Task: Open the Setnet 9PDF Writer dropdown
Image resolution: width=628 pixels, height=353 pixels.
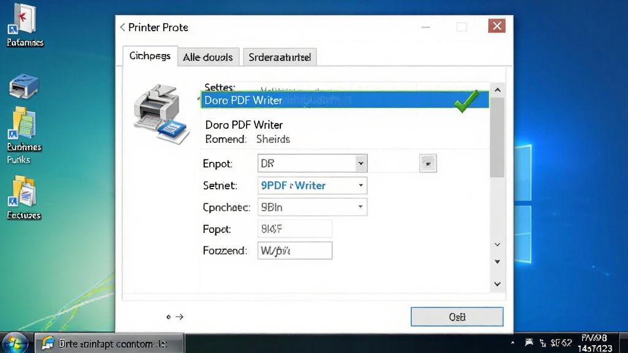Action: point(312,185)
